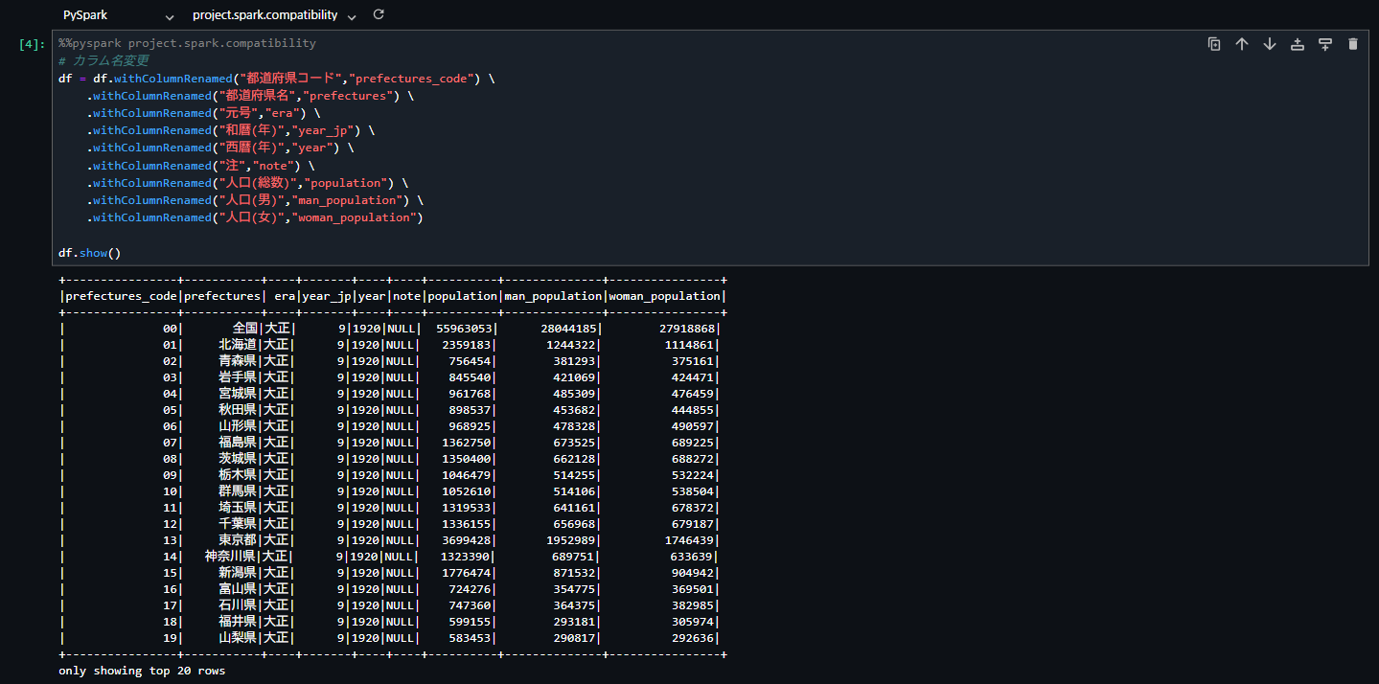Click the population value 3699428
The width and height of the screenshot is (1379, 684).
[x=468, y=540]
